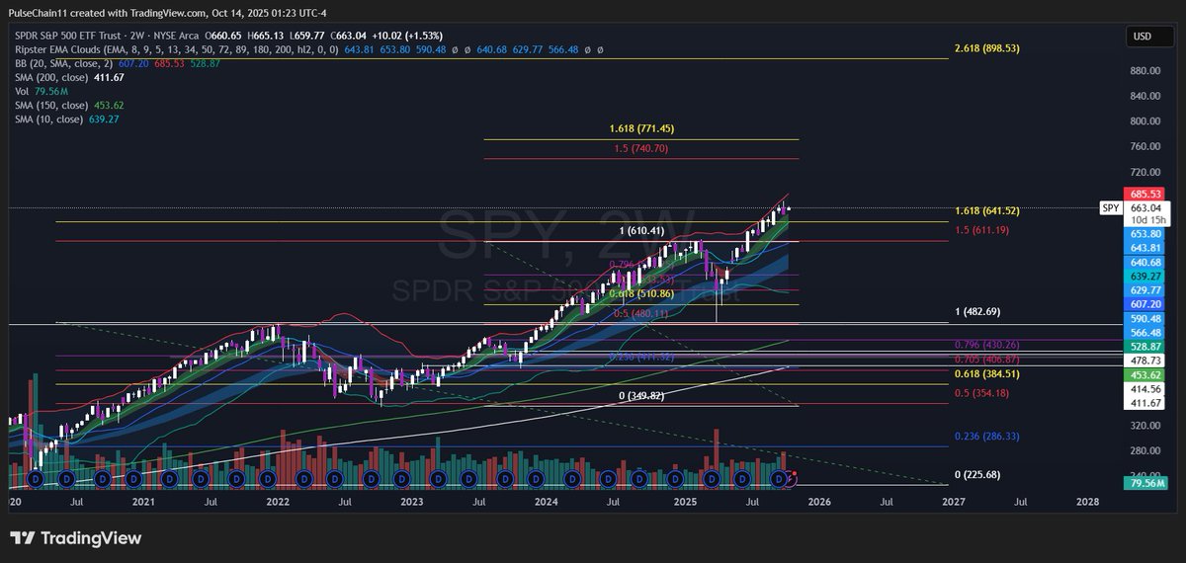This screenshot has height=563, width=1186.
Task: Click the 2022 label on time axis
Action: pyautogui.click(x=278, y=502)
